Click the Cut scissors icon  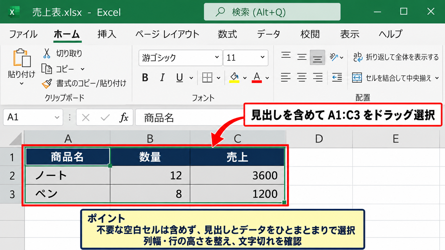pyautogui.click(x=47, y=53)
